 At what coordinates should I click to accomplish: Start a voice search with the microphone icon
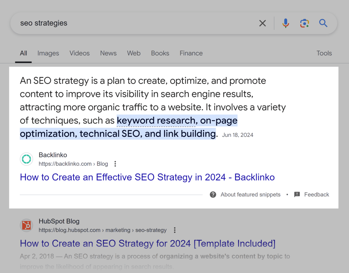tap(285, 23)
